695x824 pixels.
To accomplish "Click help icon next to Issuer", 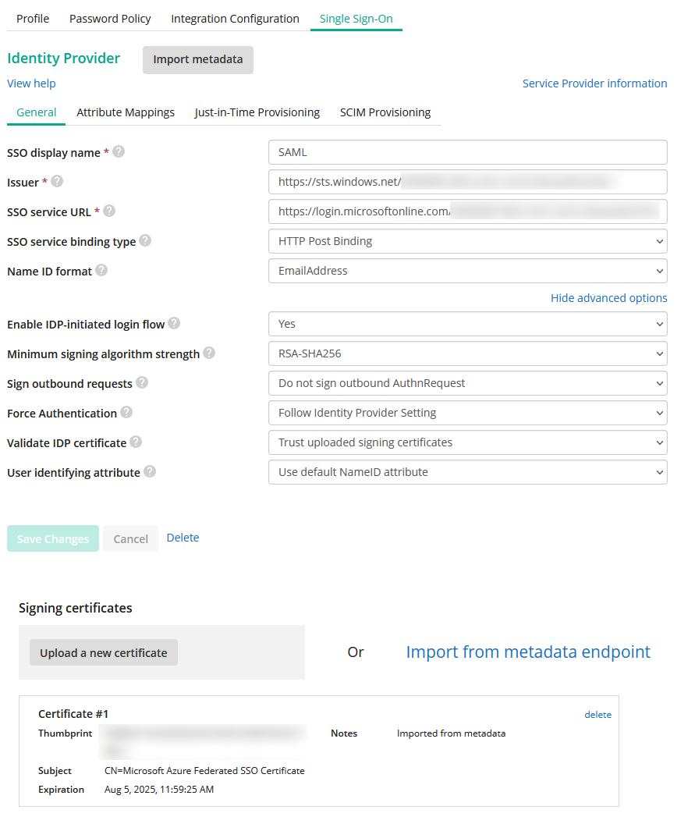I will 57,182.
